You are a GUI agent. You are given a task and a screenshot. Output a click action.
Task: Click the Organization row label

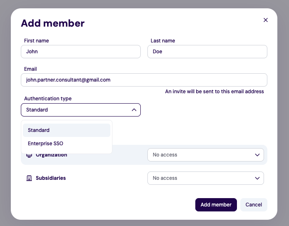coord(51,155)
